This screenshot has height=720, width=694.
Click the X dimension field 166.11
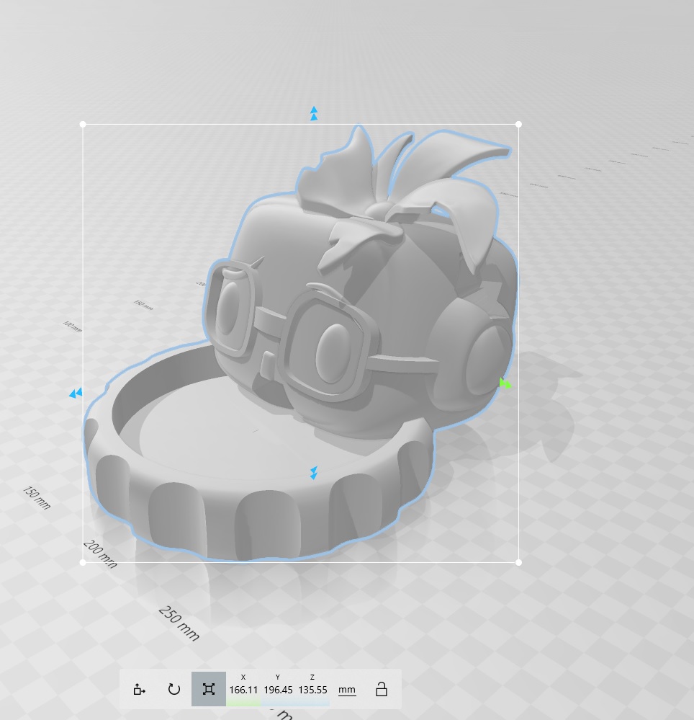pyautogui.click(x=243, y=690)
